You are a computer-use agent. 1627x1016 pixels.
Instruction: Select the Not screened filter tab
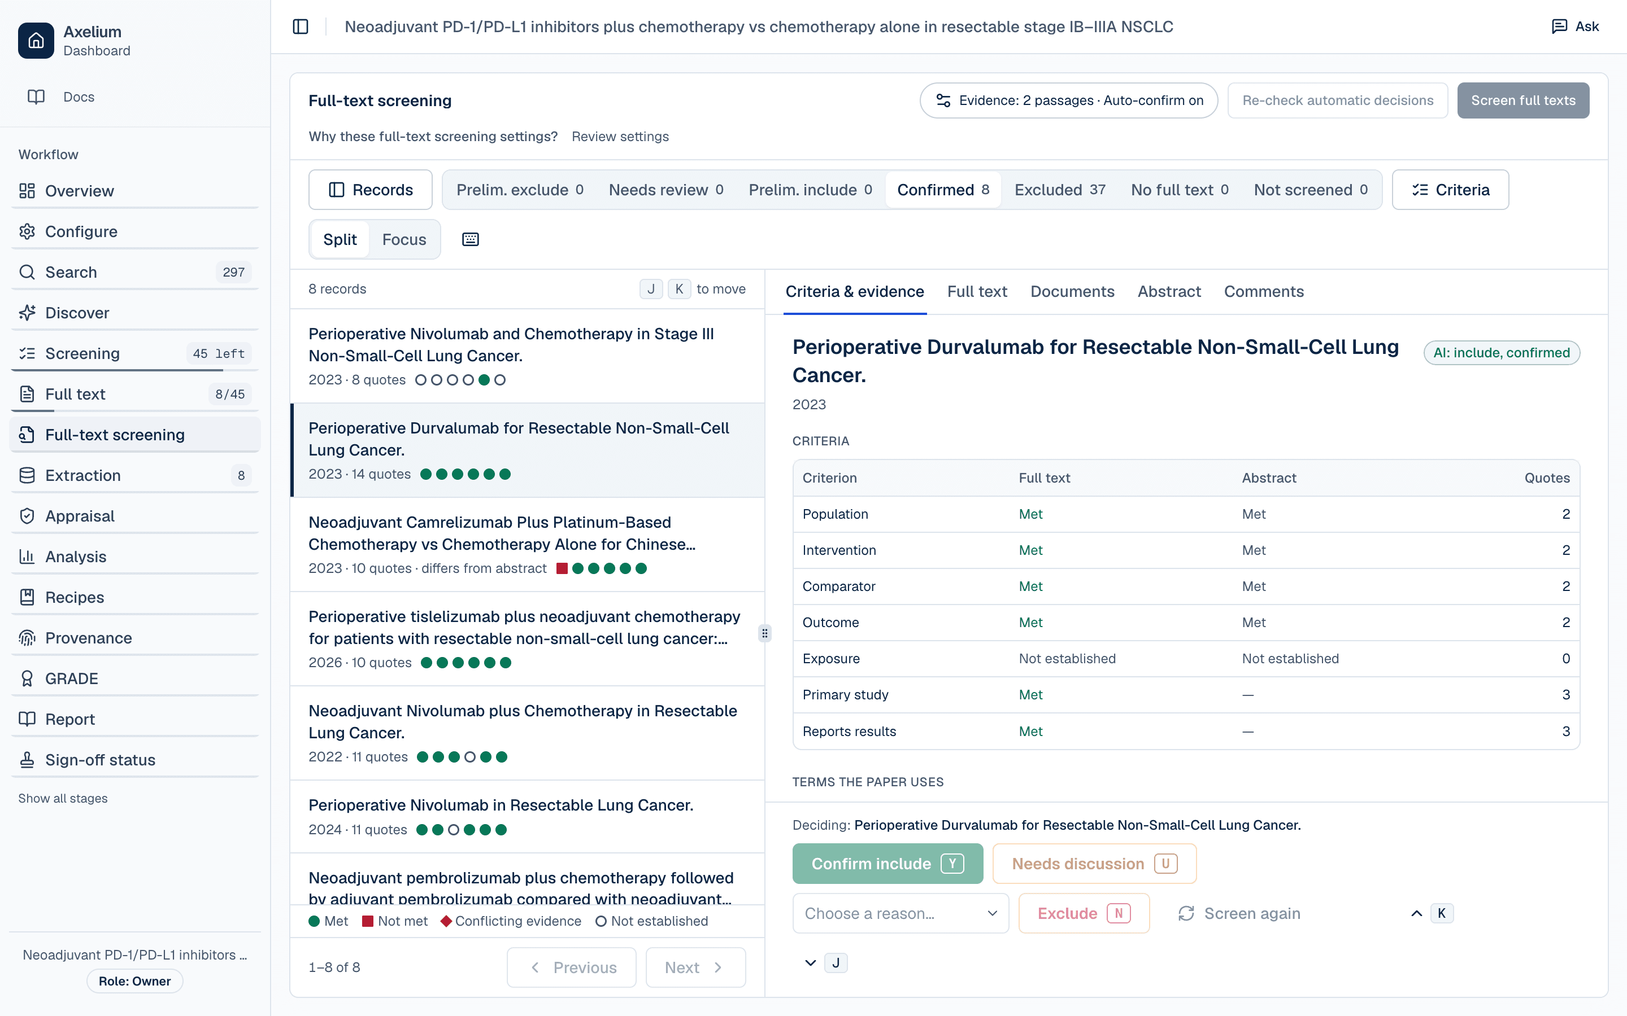coord(1311,190)
